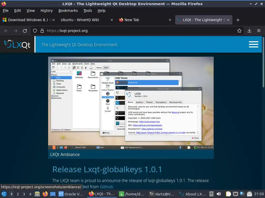
Task: Launch the file manager from panel quicklaunch
Action: click(x=37, y=194)
